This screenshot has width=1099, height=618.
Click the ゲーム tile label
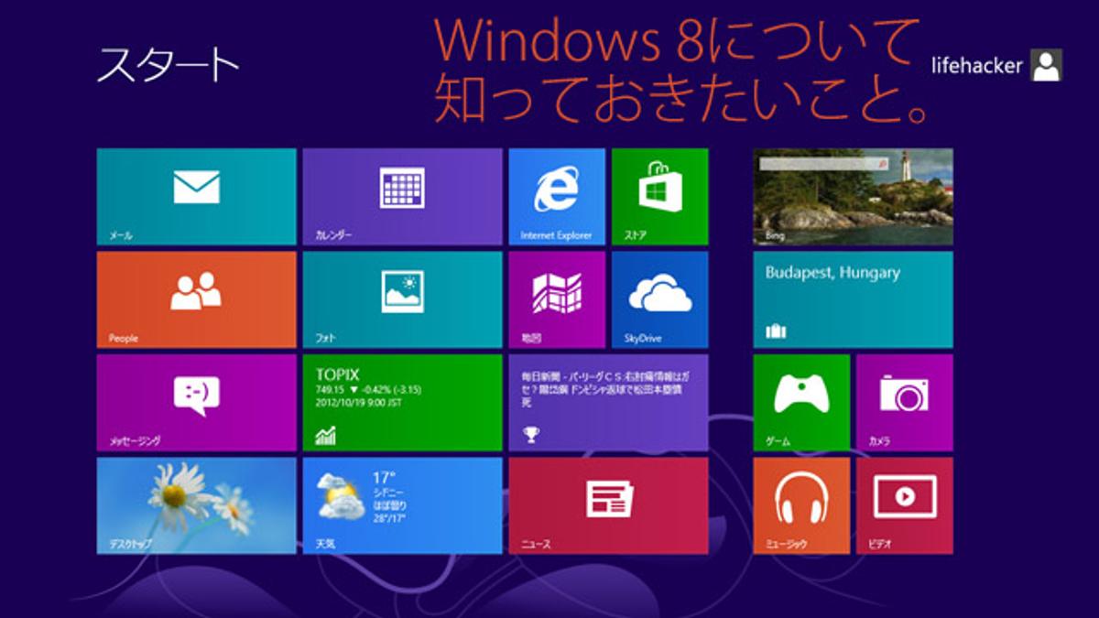coord(778,441)
